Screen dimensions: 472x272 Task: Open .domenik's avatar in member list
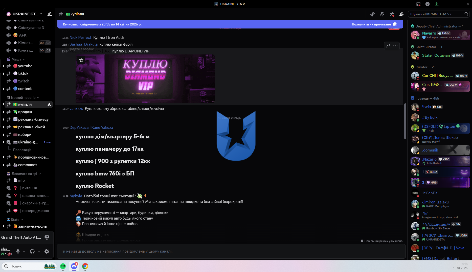pos(415,150)
